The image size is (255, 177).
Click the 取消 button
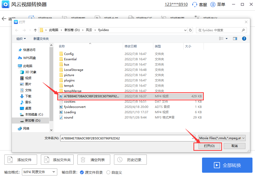pyautogui.click(x=234, y=146)
